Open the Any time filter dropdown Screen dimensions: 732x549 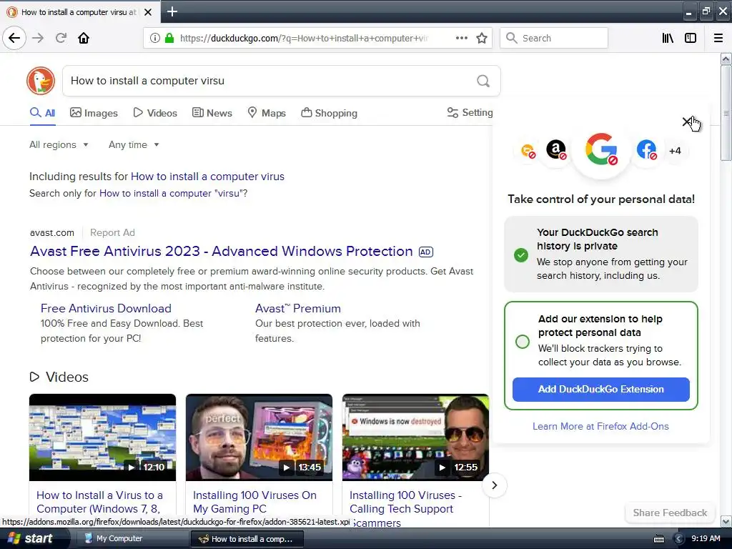point(134,144)
